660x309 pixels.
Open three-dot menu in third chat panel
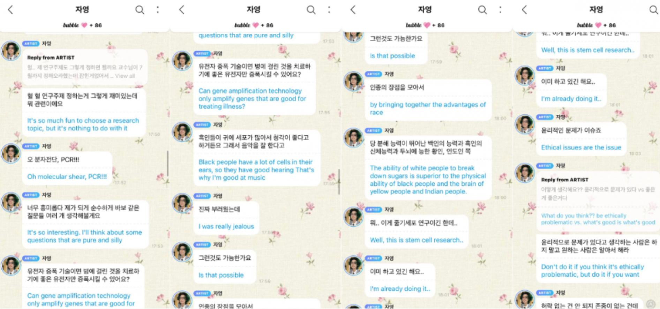point(501,9)
